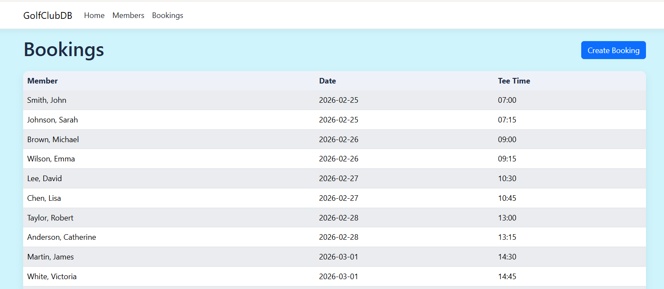Click the 13:00 tee time

[507, 218]
